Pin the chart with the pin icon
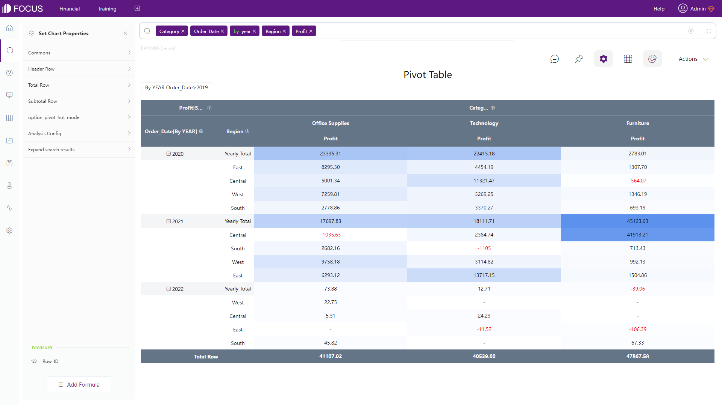This screenshot has height=405, width=722. tap(579, 59)
